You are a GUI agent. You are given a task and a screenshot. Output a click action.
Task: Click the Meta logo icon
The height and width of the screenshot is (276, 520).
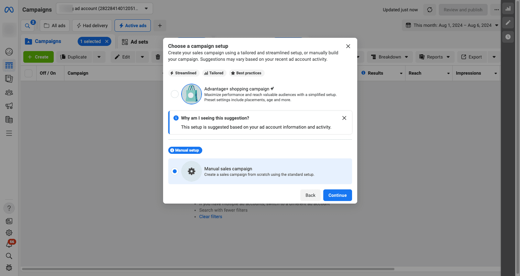(x=9, y=10)
